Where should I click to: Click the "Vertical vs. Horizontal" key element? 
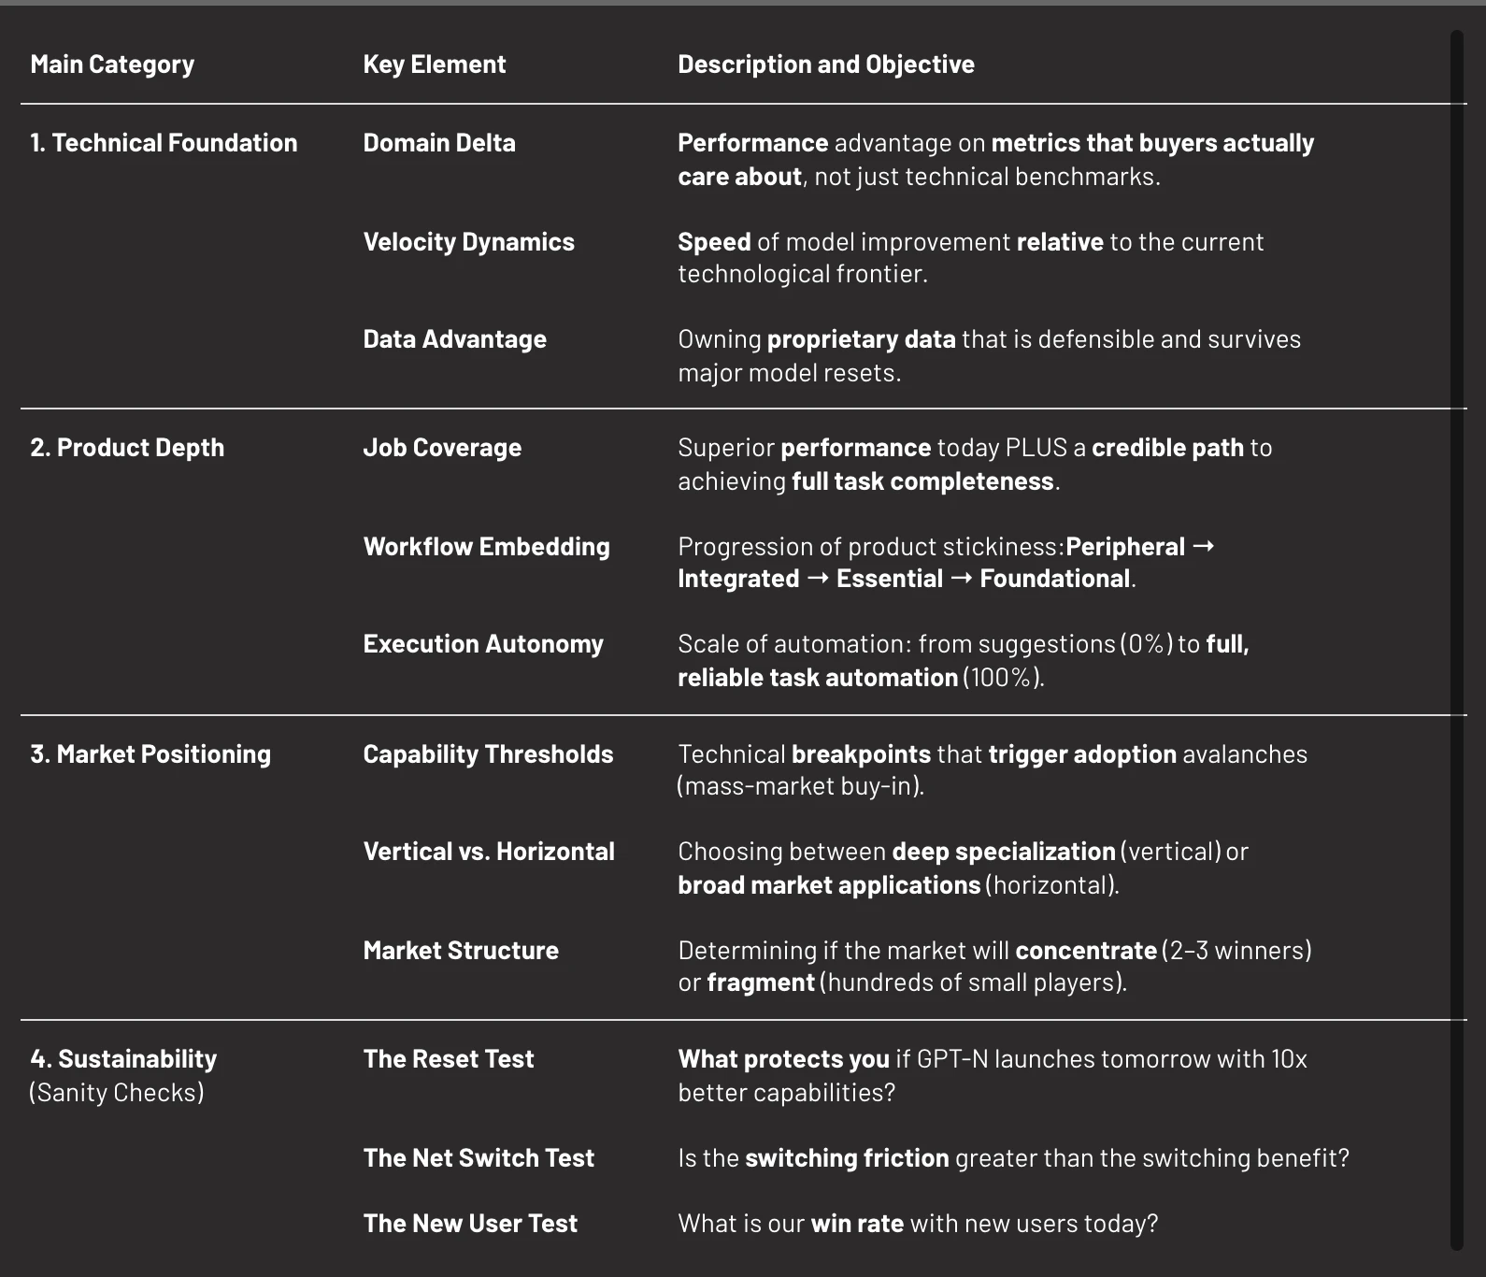pyautogui.click(x=489, y=852)
